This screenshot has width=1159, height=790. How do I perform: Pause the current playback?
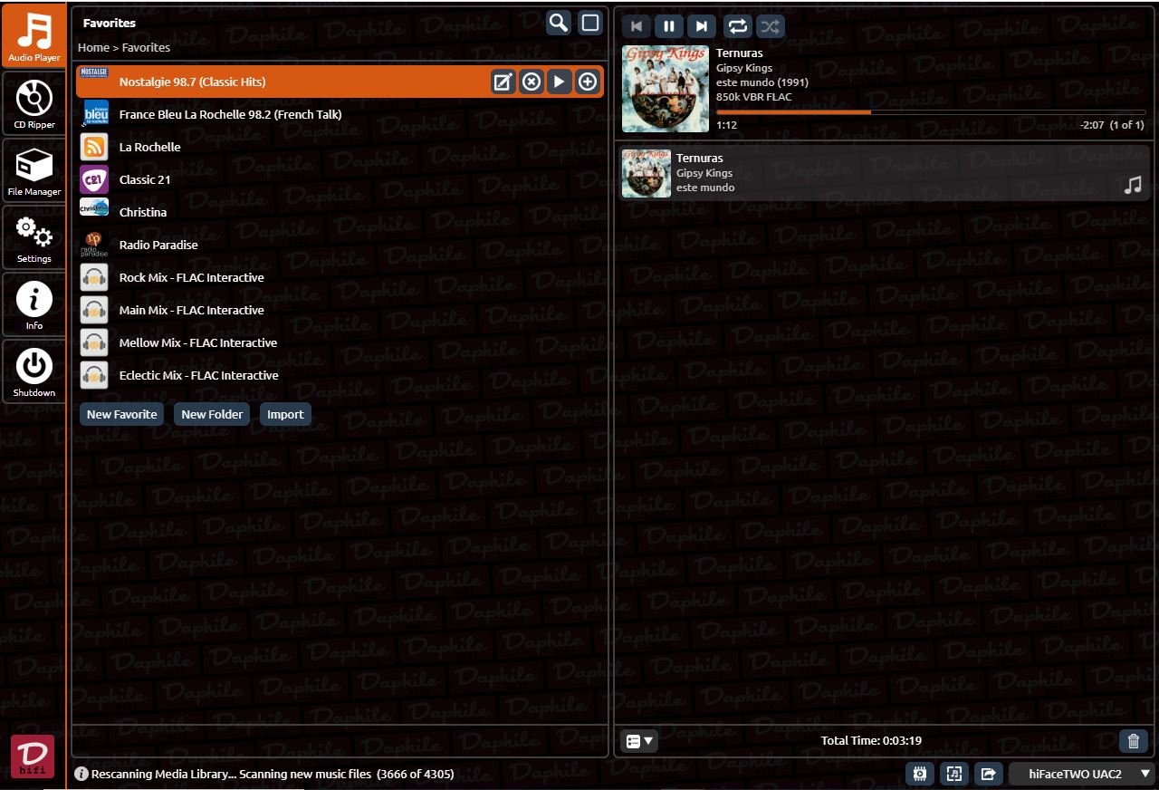click(669, 26)
